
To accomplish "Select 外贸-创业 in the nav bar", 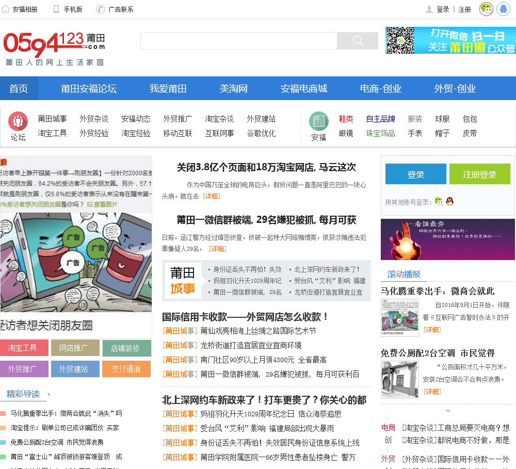I will tap(455, 88).
